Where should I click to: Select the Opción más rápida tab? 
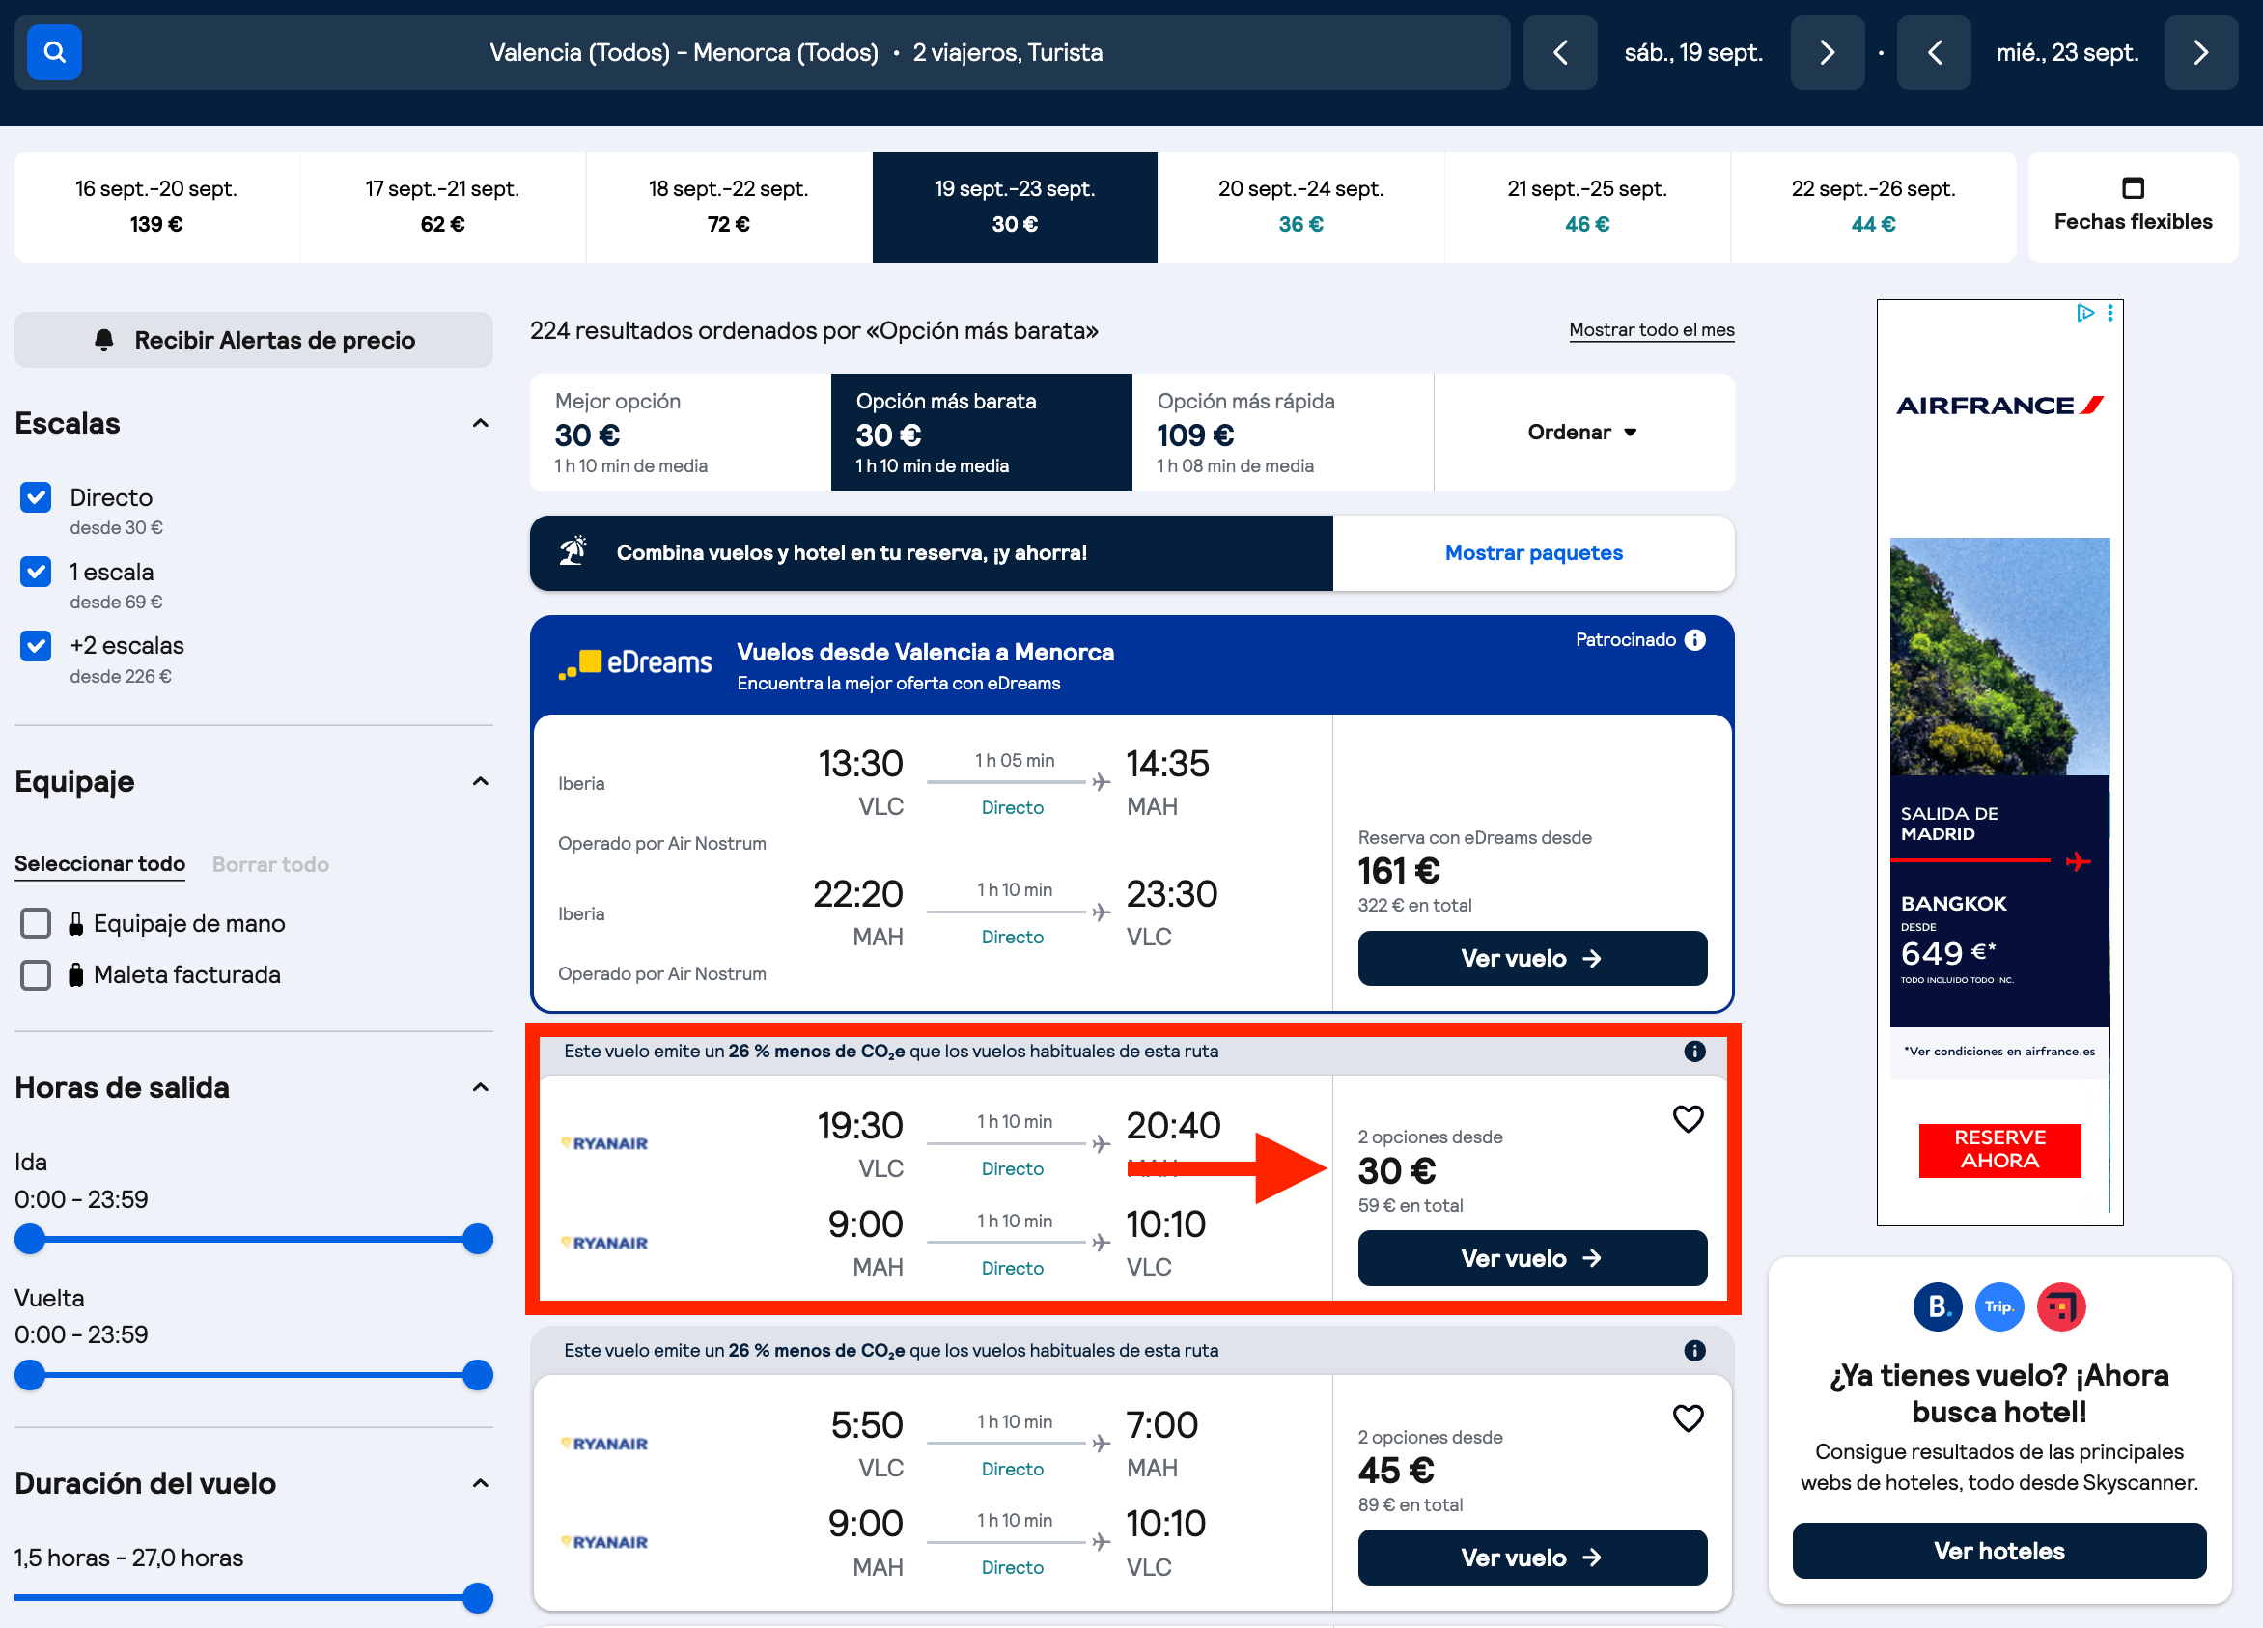[x=1282, y=433]
